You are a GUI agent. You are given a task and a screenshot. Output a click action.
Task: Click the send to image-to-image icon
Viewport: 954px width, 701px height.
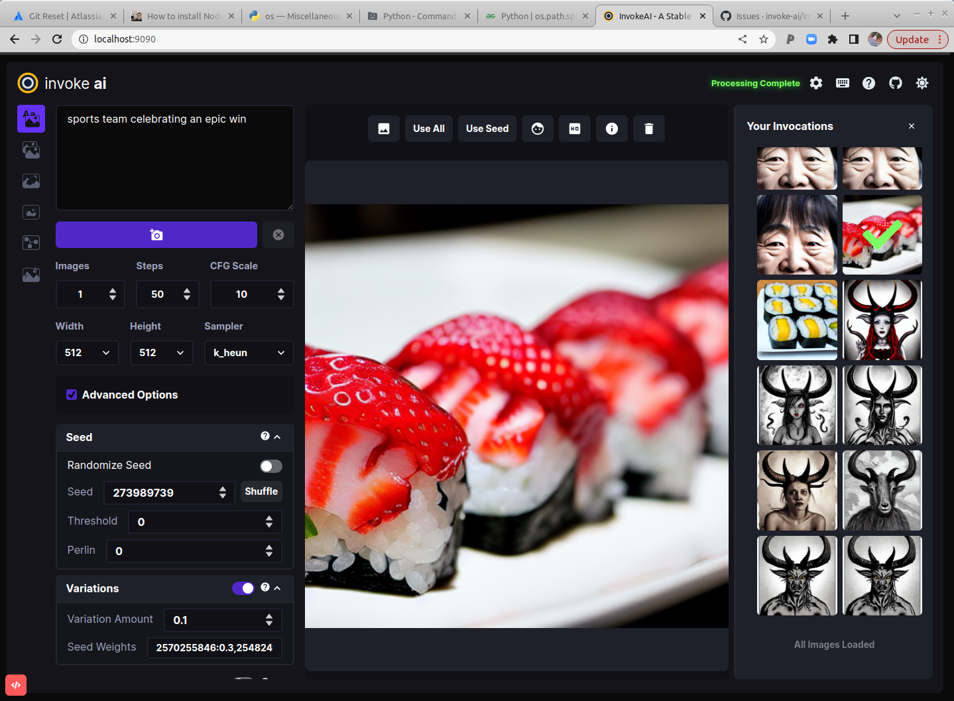pos(384,129)
